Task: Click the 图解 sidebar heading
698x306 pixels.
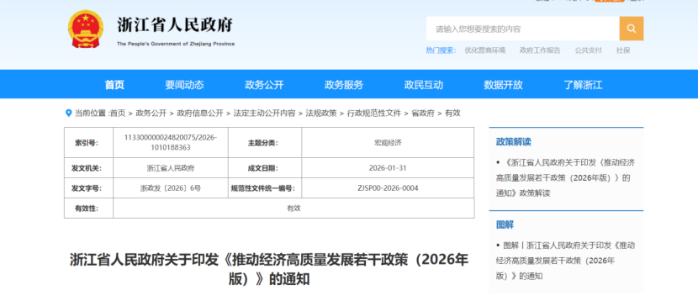Action: pyautogui.click(x=505, y=224)
